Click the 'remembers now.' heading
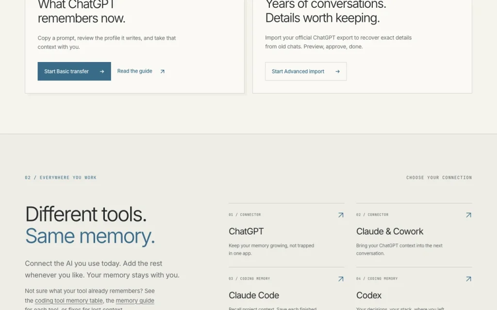Image resolution: width=497 pixels, height=310 pixels. pos(82,18)
